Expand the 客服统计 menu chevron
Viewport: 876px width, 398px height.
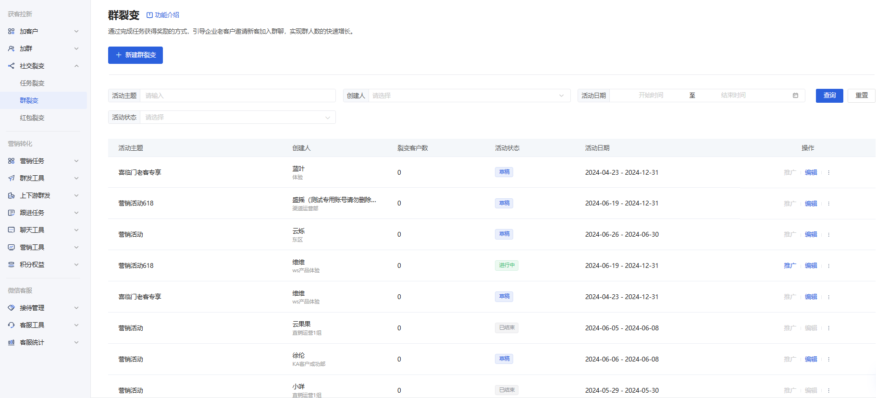click(x=76, y=342)
